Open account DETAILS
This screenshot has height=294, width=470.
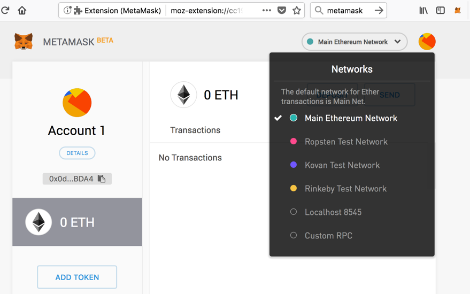77,153
